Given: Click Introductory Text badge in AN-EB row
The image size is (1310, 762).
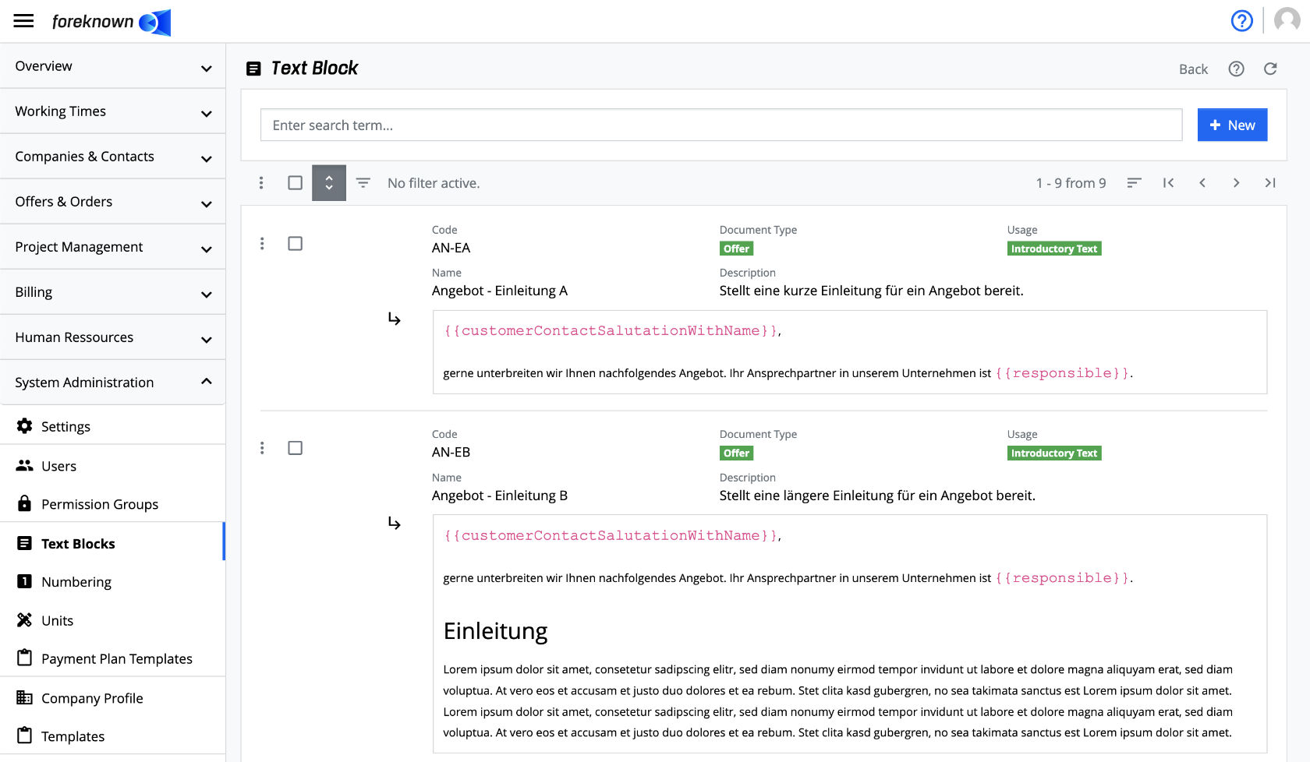Looking at the screenshot, I should click(1054, 453).
